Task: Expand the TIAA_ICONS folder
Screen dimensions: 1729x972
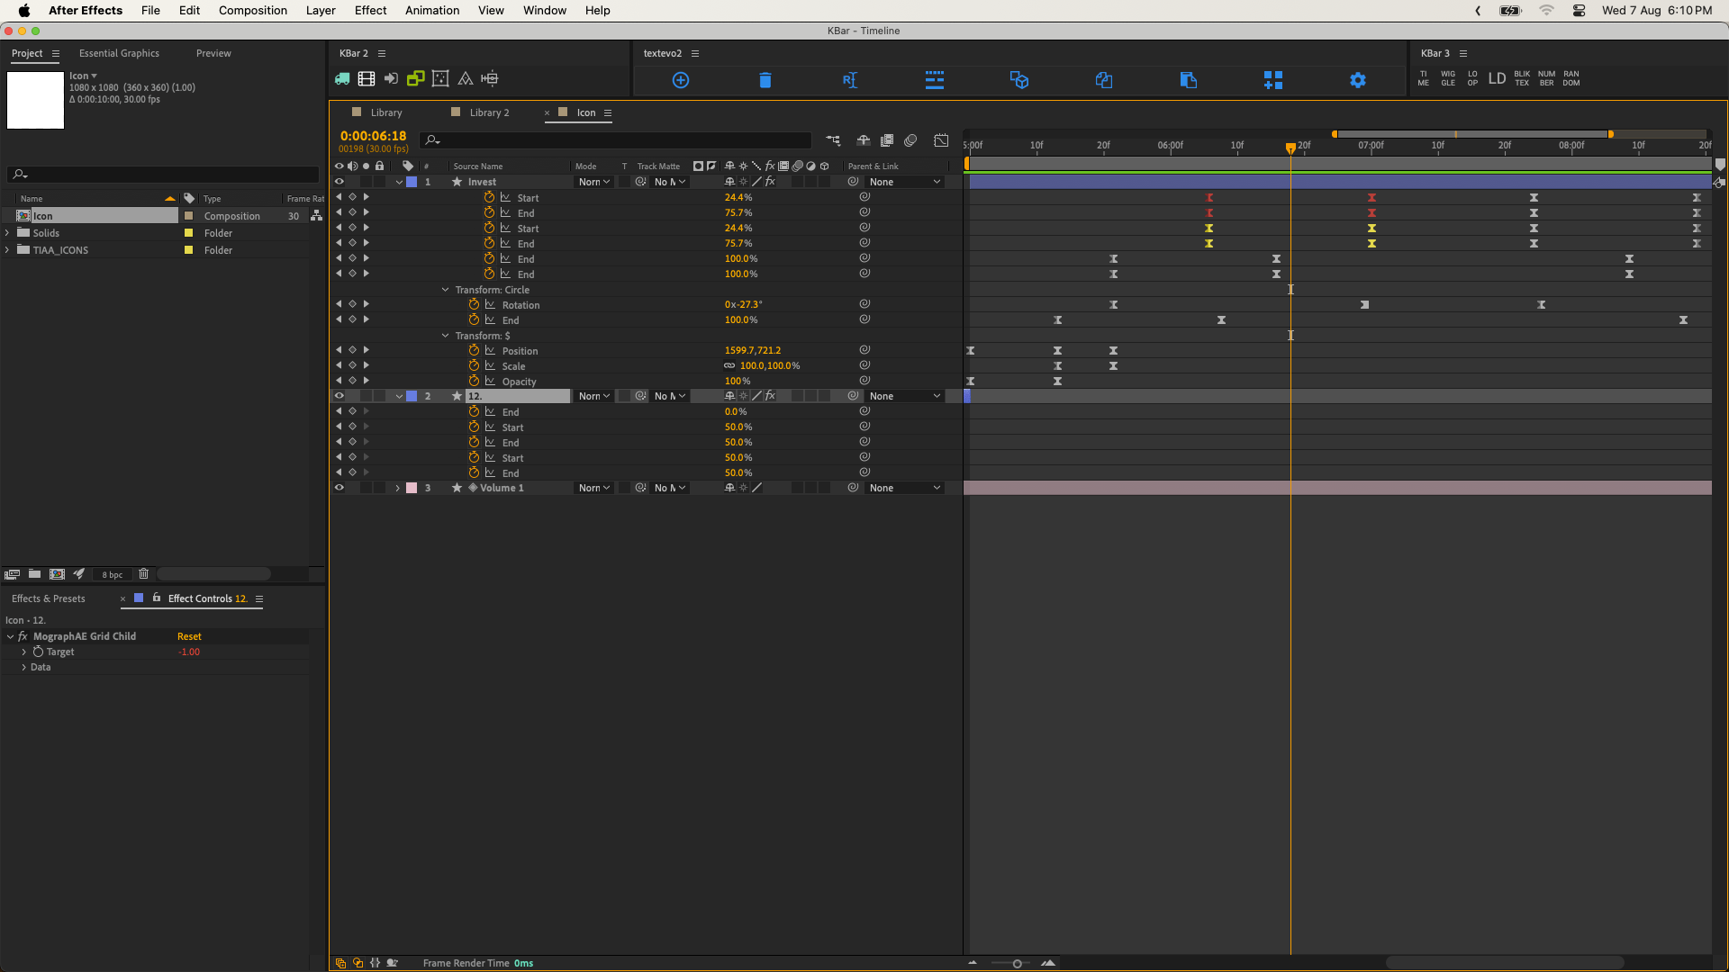Action: [x=8, y=250]
